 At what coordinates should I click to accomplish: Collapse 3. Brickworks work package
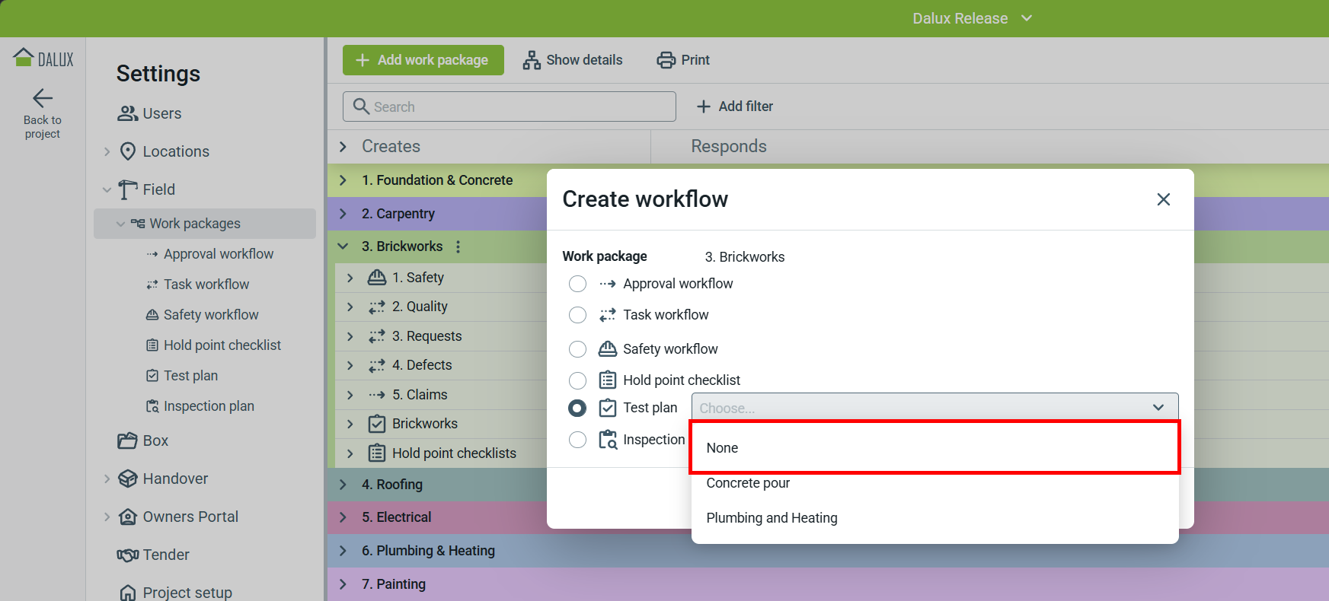[x=343, y=246]
